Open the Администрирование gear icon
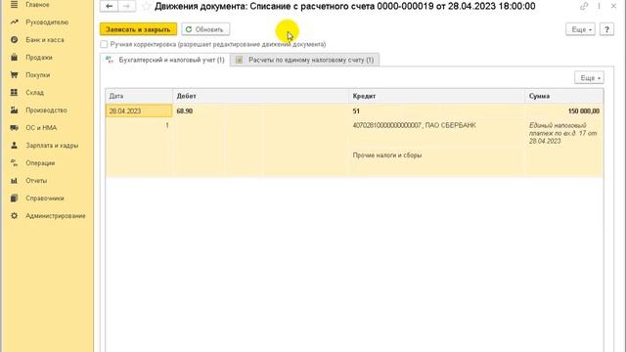The height and width of the screenshot is (352, 626). 14,216
